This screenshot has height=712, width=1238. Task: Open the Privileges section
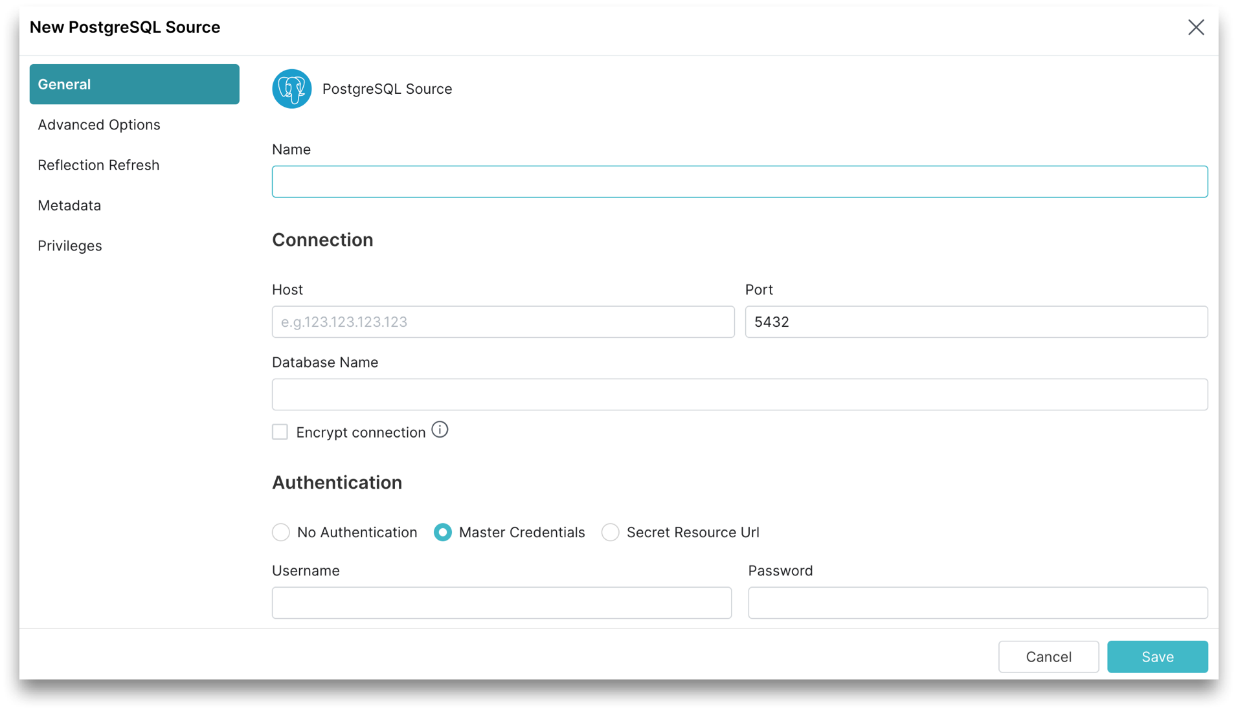(70, 245)
